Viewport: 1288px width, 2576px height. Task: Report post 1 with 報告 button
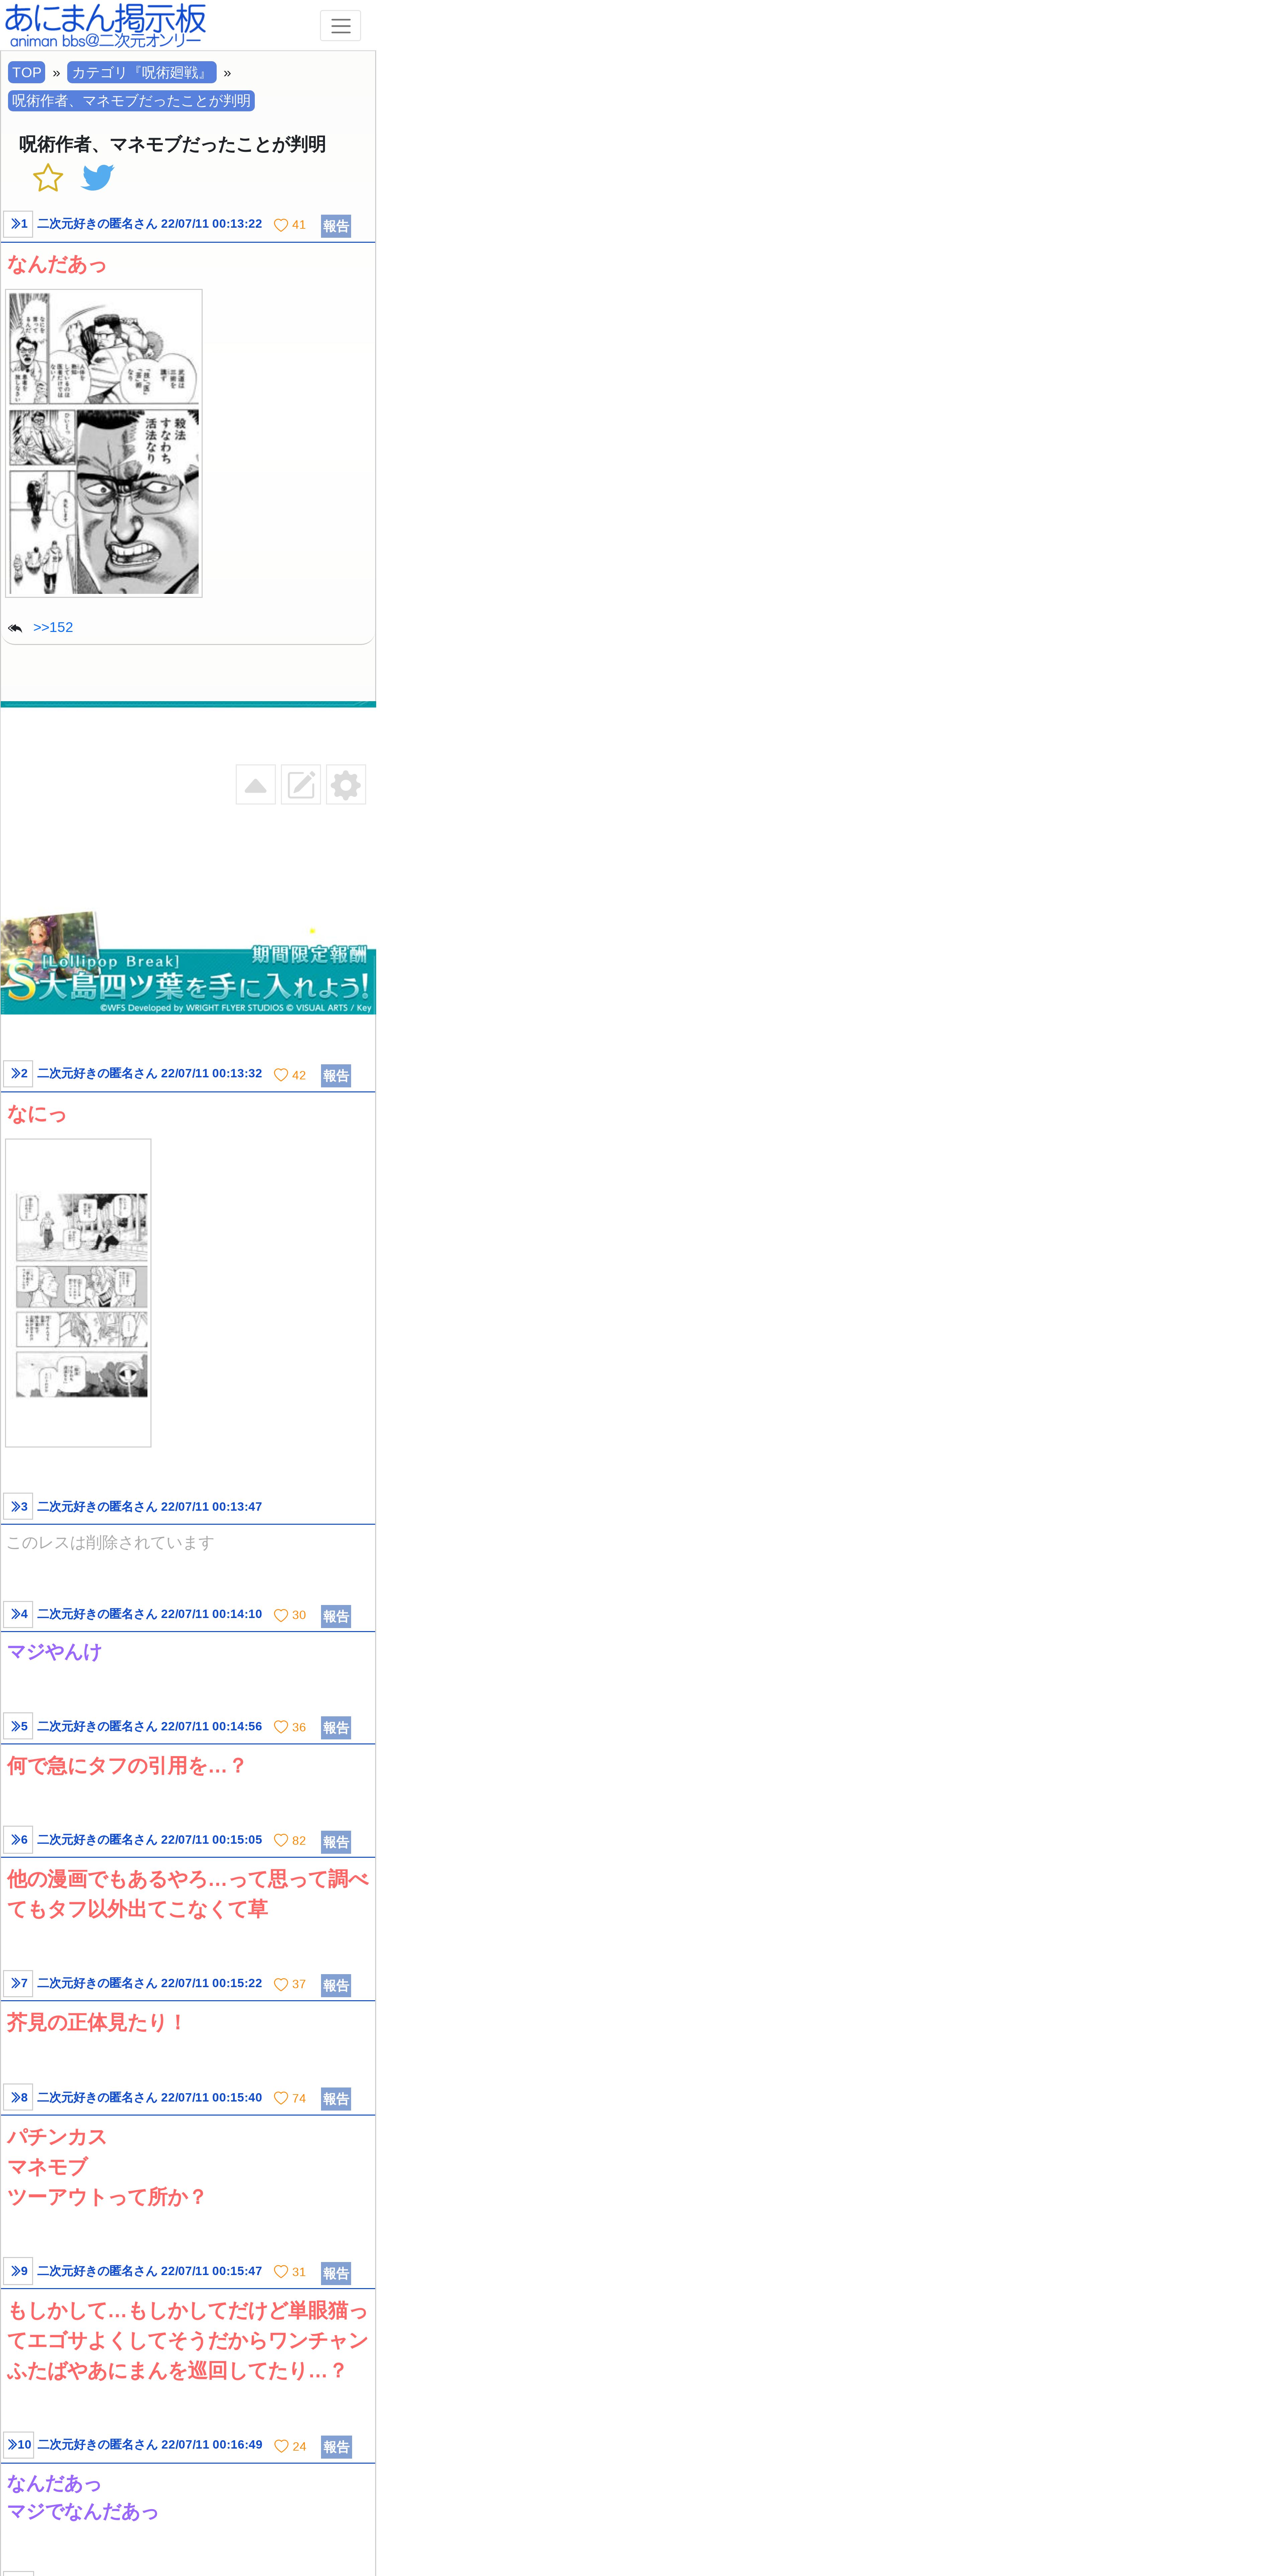tap(336, 226)
